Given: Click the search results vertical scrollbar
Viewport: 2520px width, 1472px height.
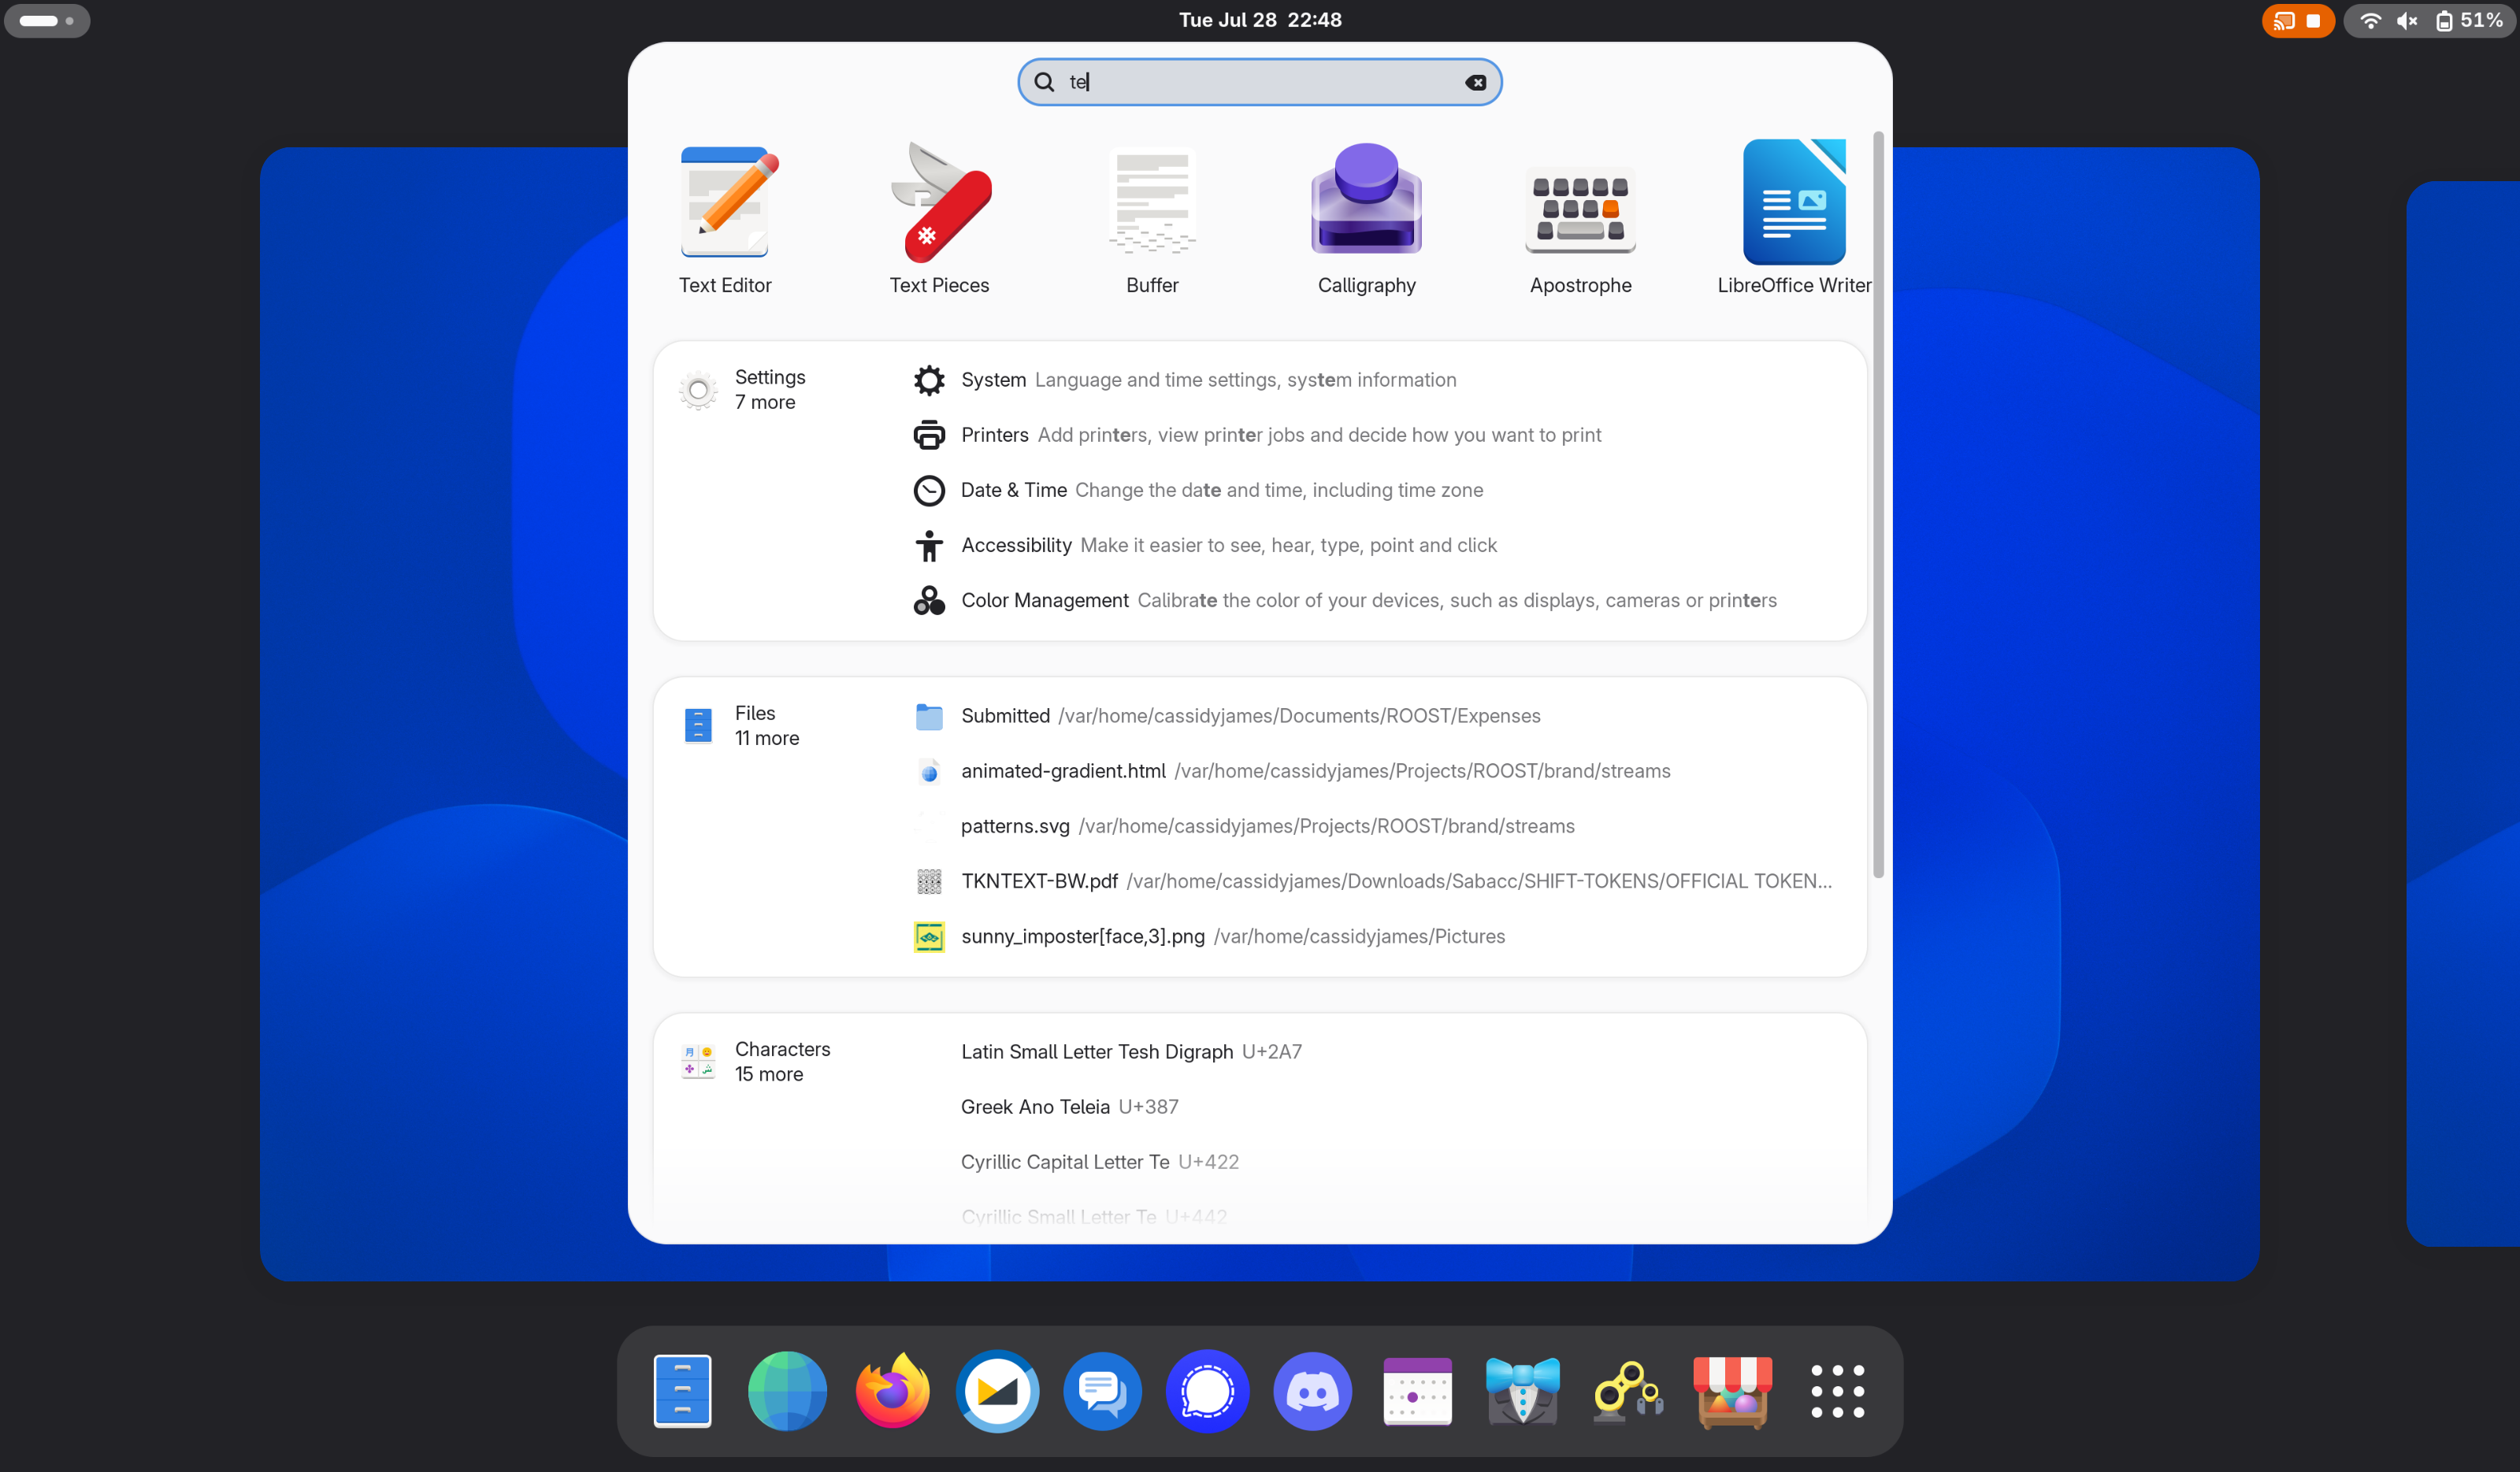Looking at the screenshot, I should [x=1878, y=505].
